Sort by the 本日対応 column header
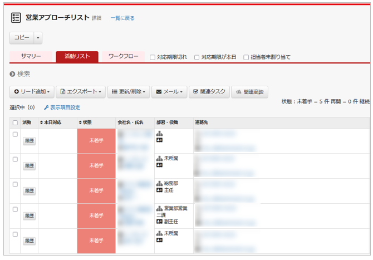 coord(51,122)
